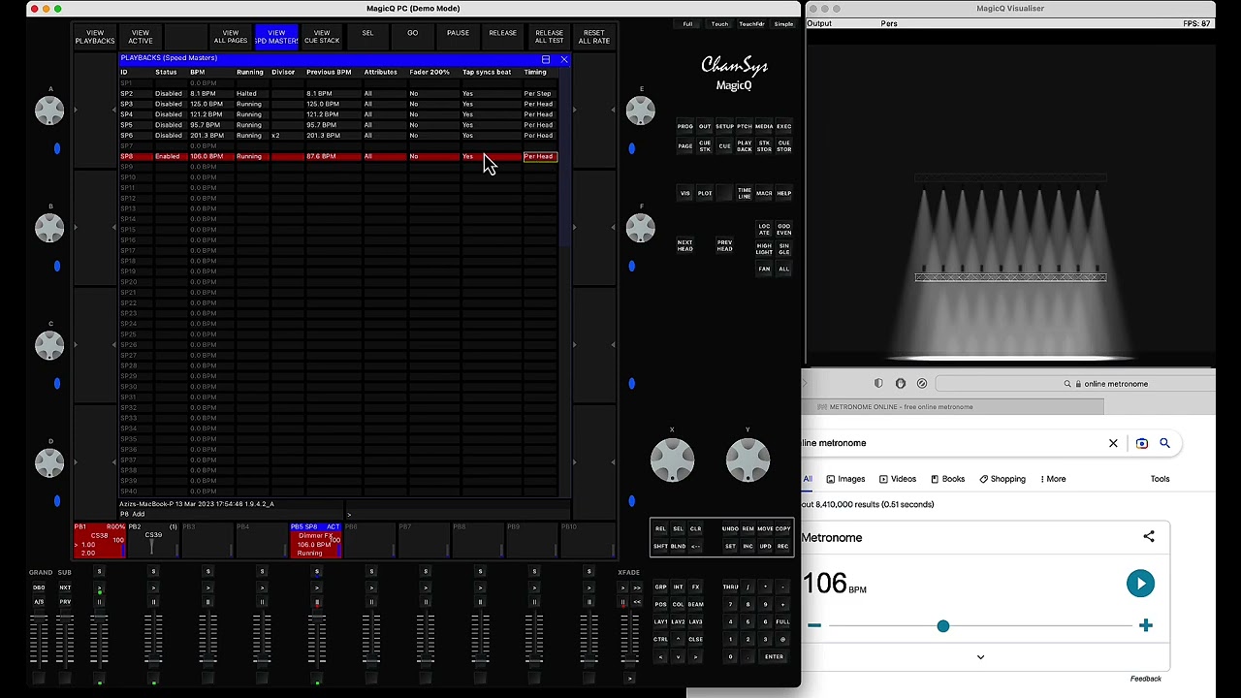Viewport: 1241px width, 698px height.
Task: Open the EXEC execute window key
Action: point(783,127)
